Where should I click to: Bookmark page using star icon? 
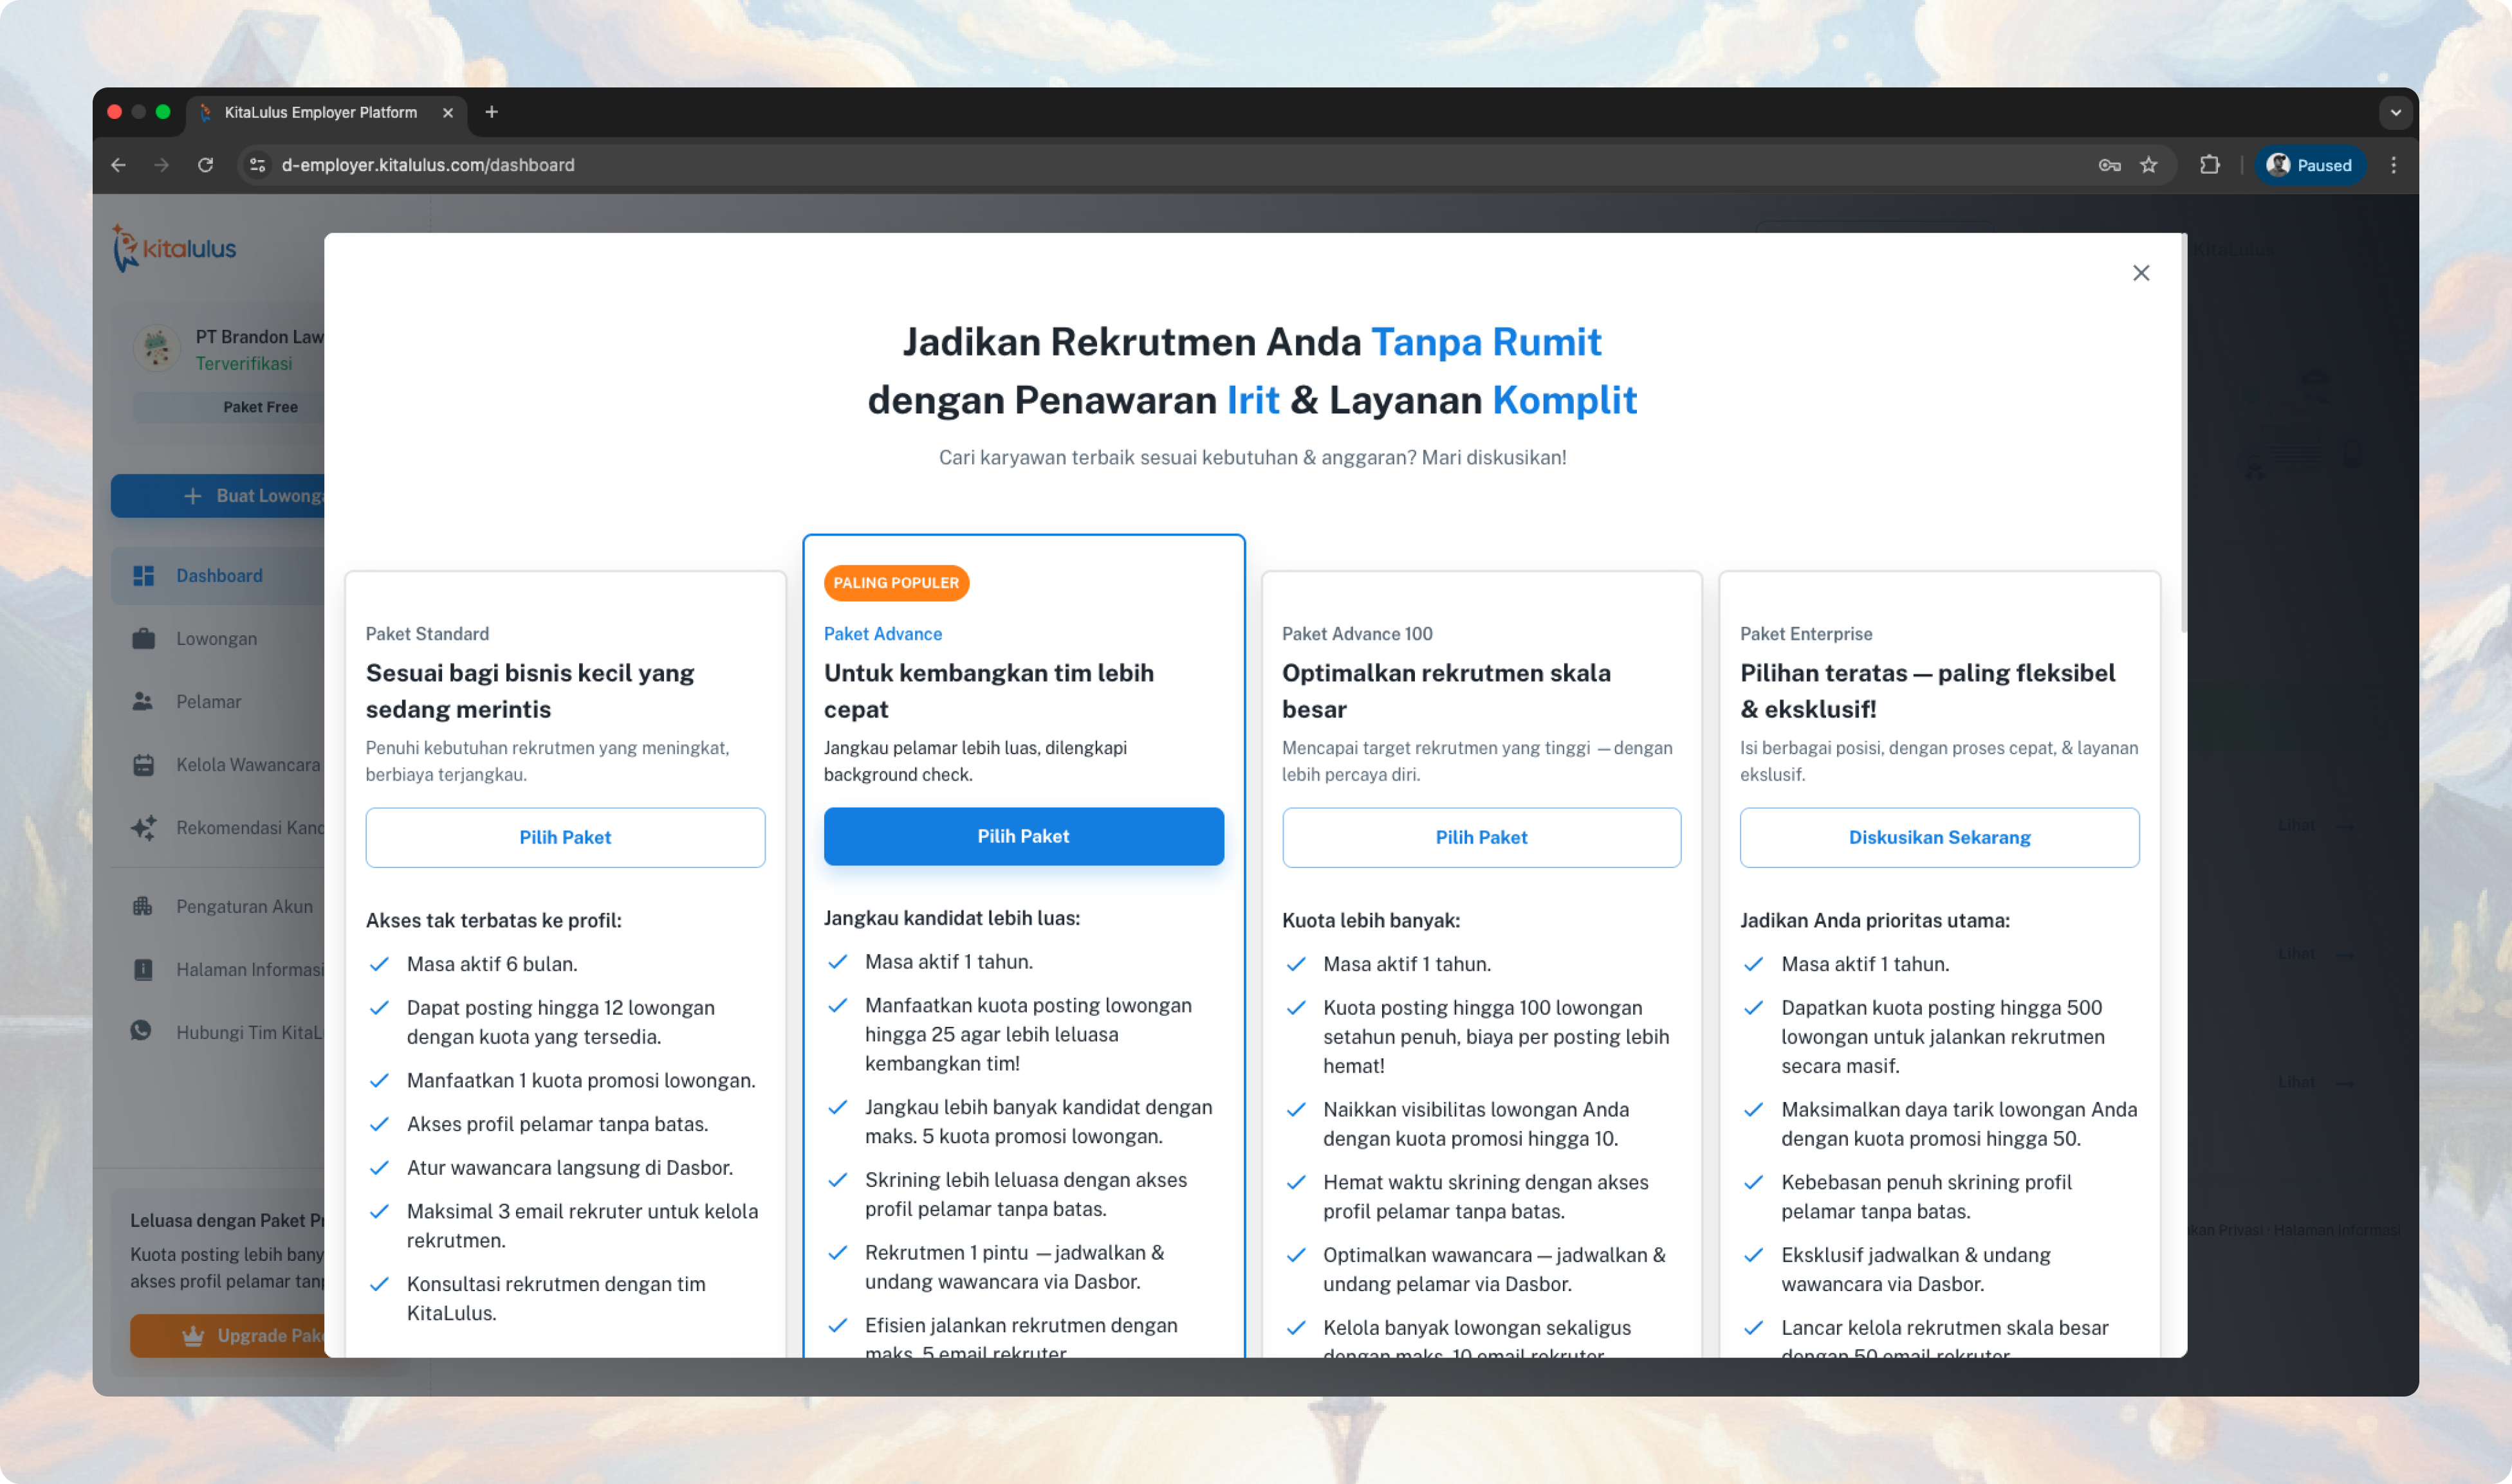pos(2148,165)
